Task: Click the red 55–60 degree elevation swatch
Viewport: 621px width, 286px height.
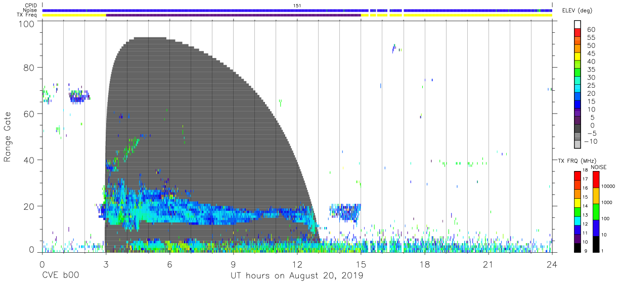Action: 578,32
